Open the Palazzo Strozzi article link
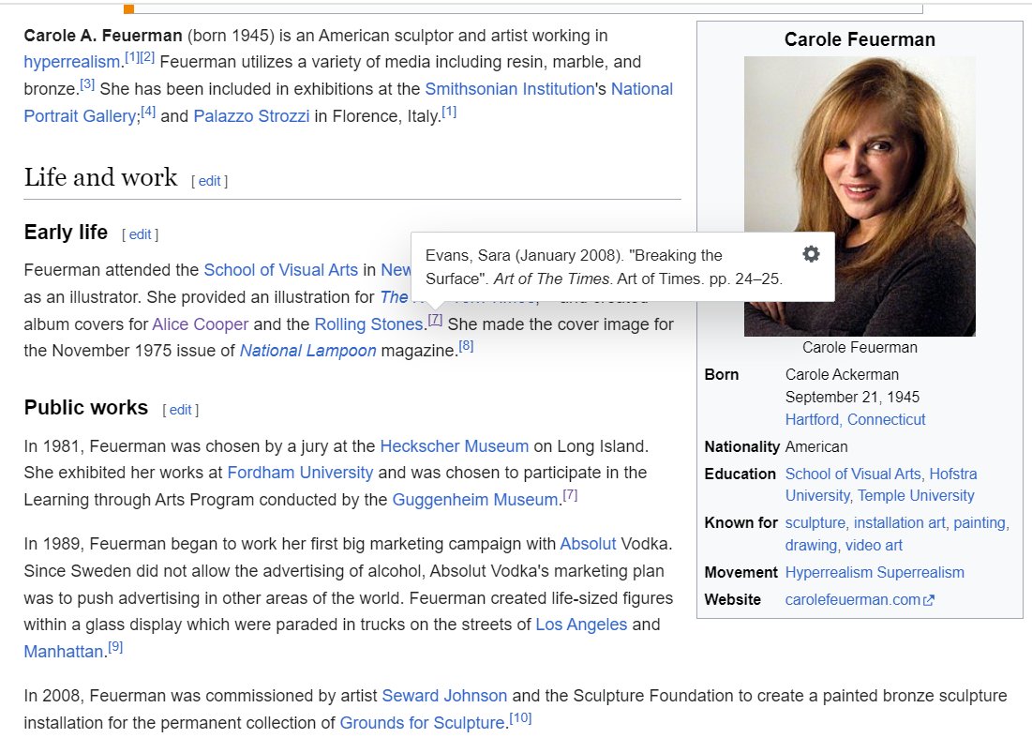Image resolution: width=1032 pixels, height=738 pixels. [251, 116]
